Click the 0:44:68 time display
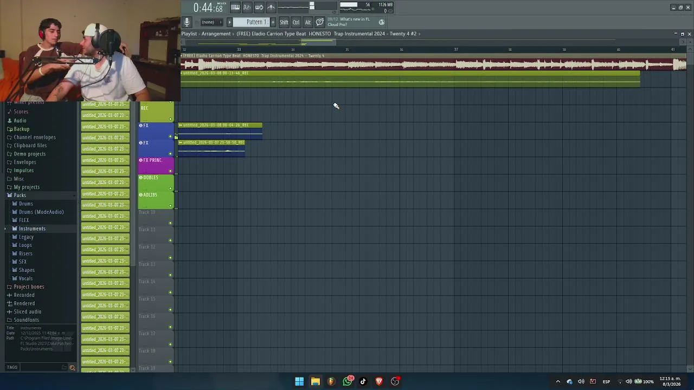This screenshot has width=694, height=390. point(208,8)
